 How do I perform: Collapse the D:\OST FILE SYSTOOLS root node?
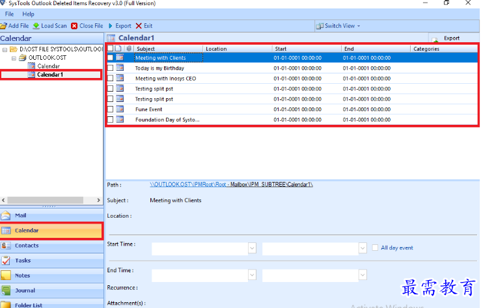[x=5, y=49]
